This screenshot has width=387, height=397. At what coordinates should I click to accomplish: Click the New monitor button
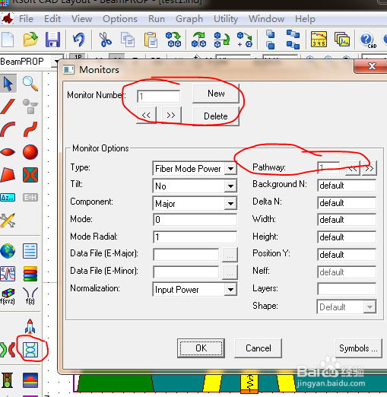click(x=216, y=94)
